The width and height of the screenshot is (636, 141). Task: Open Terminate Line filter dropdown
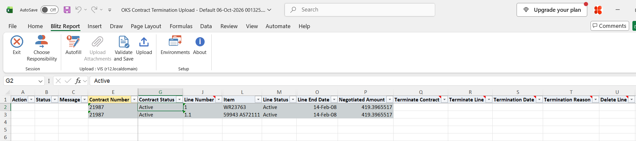pos(489,99)
